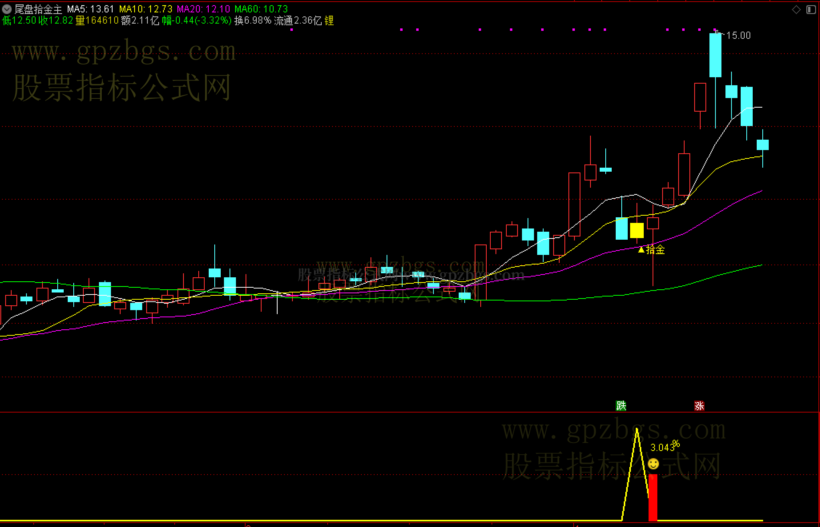The image size is (820, 527).
Task: Select the indicator name 尾盘拾金主
Action: tap(38, 9)
